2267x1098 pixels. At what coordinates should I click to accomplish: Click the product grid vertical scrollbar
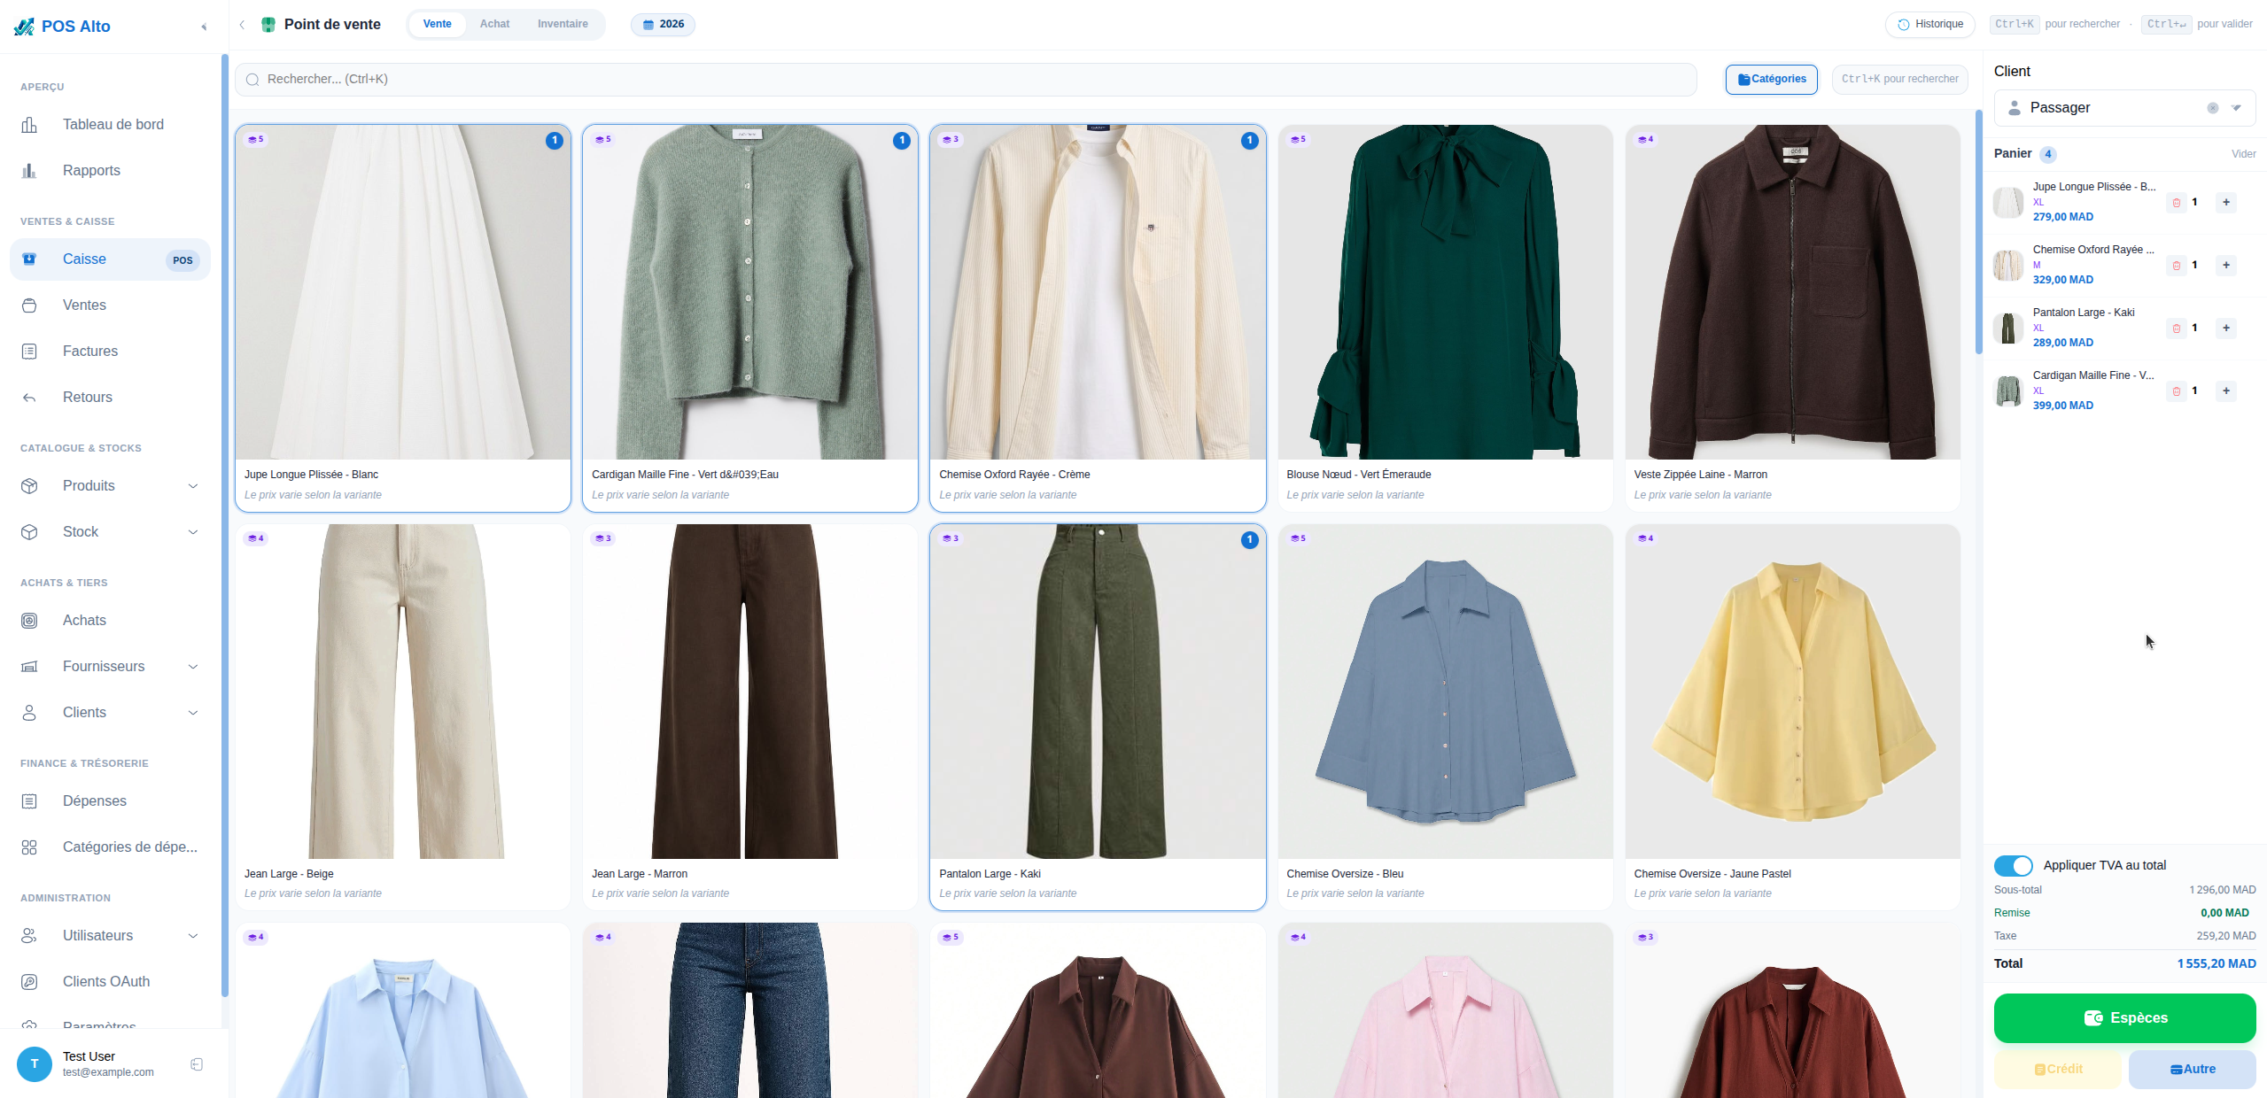coord(1978,232)
